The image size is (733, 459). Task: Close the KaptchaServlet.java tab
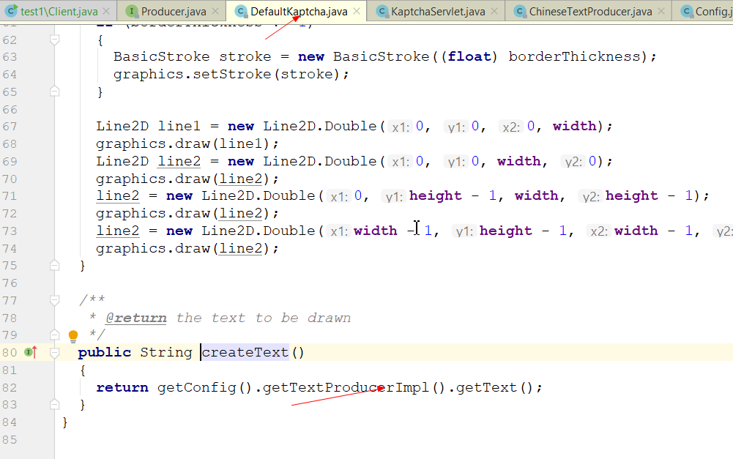pos(494,11)
